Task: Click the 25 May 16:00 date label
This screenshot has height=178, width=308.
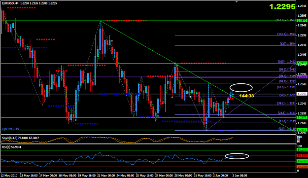Action: (x=144, y=176)
